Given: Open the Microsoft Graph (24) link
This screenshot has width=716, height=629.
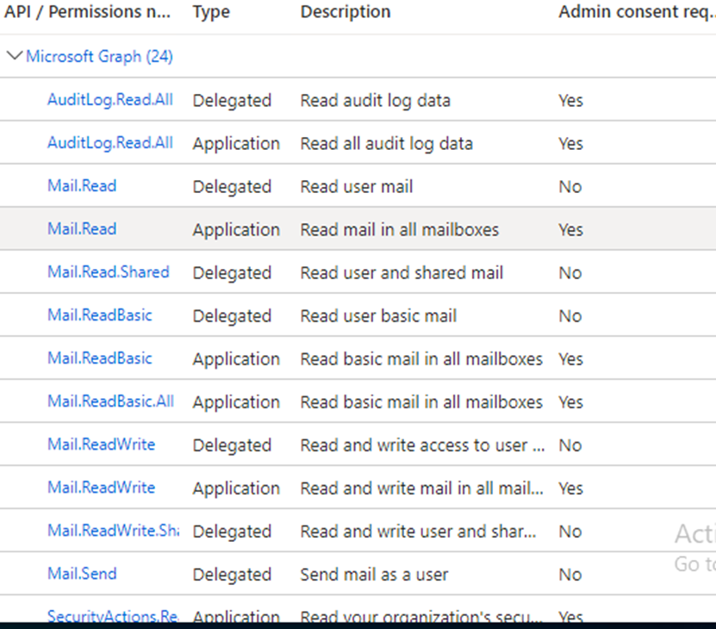Looking at the screenshot, I should click(x=99, y=56).
